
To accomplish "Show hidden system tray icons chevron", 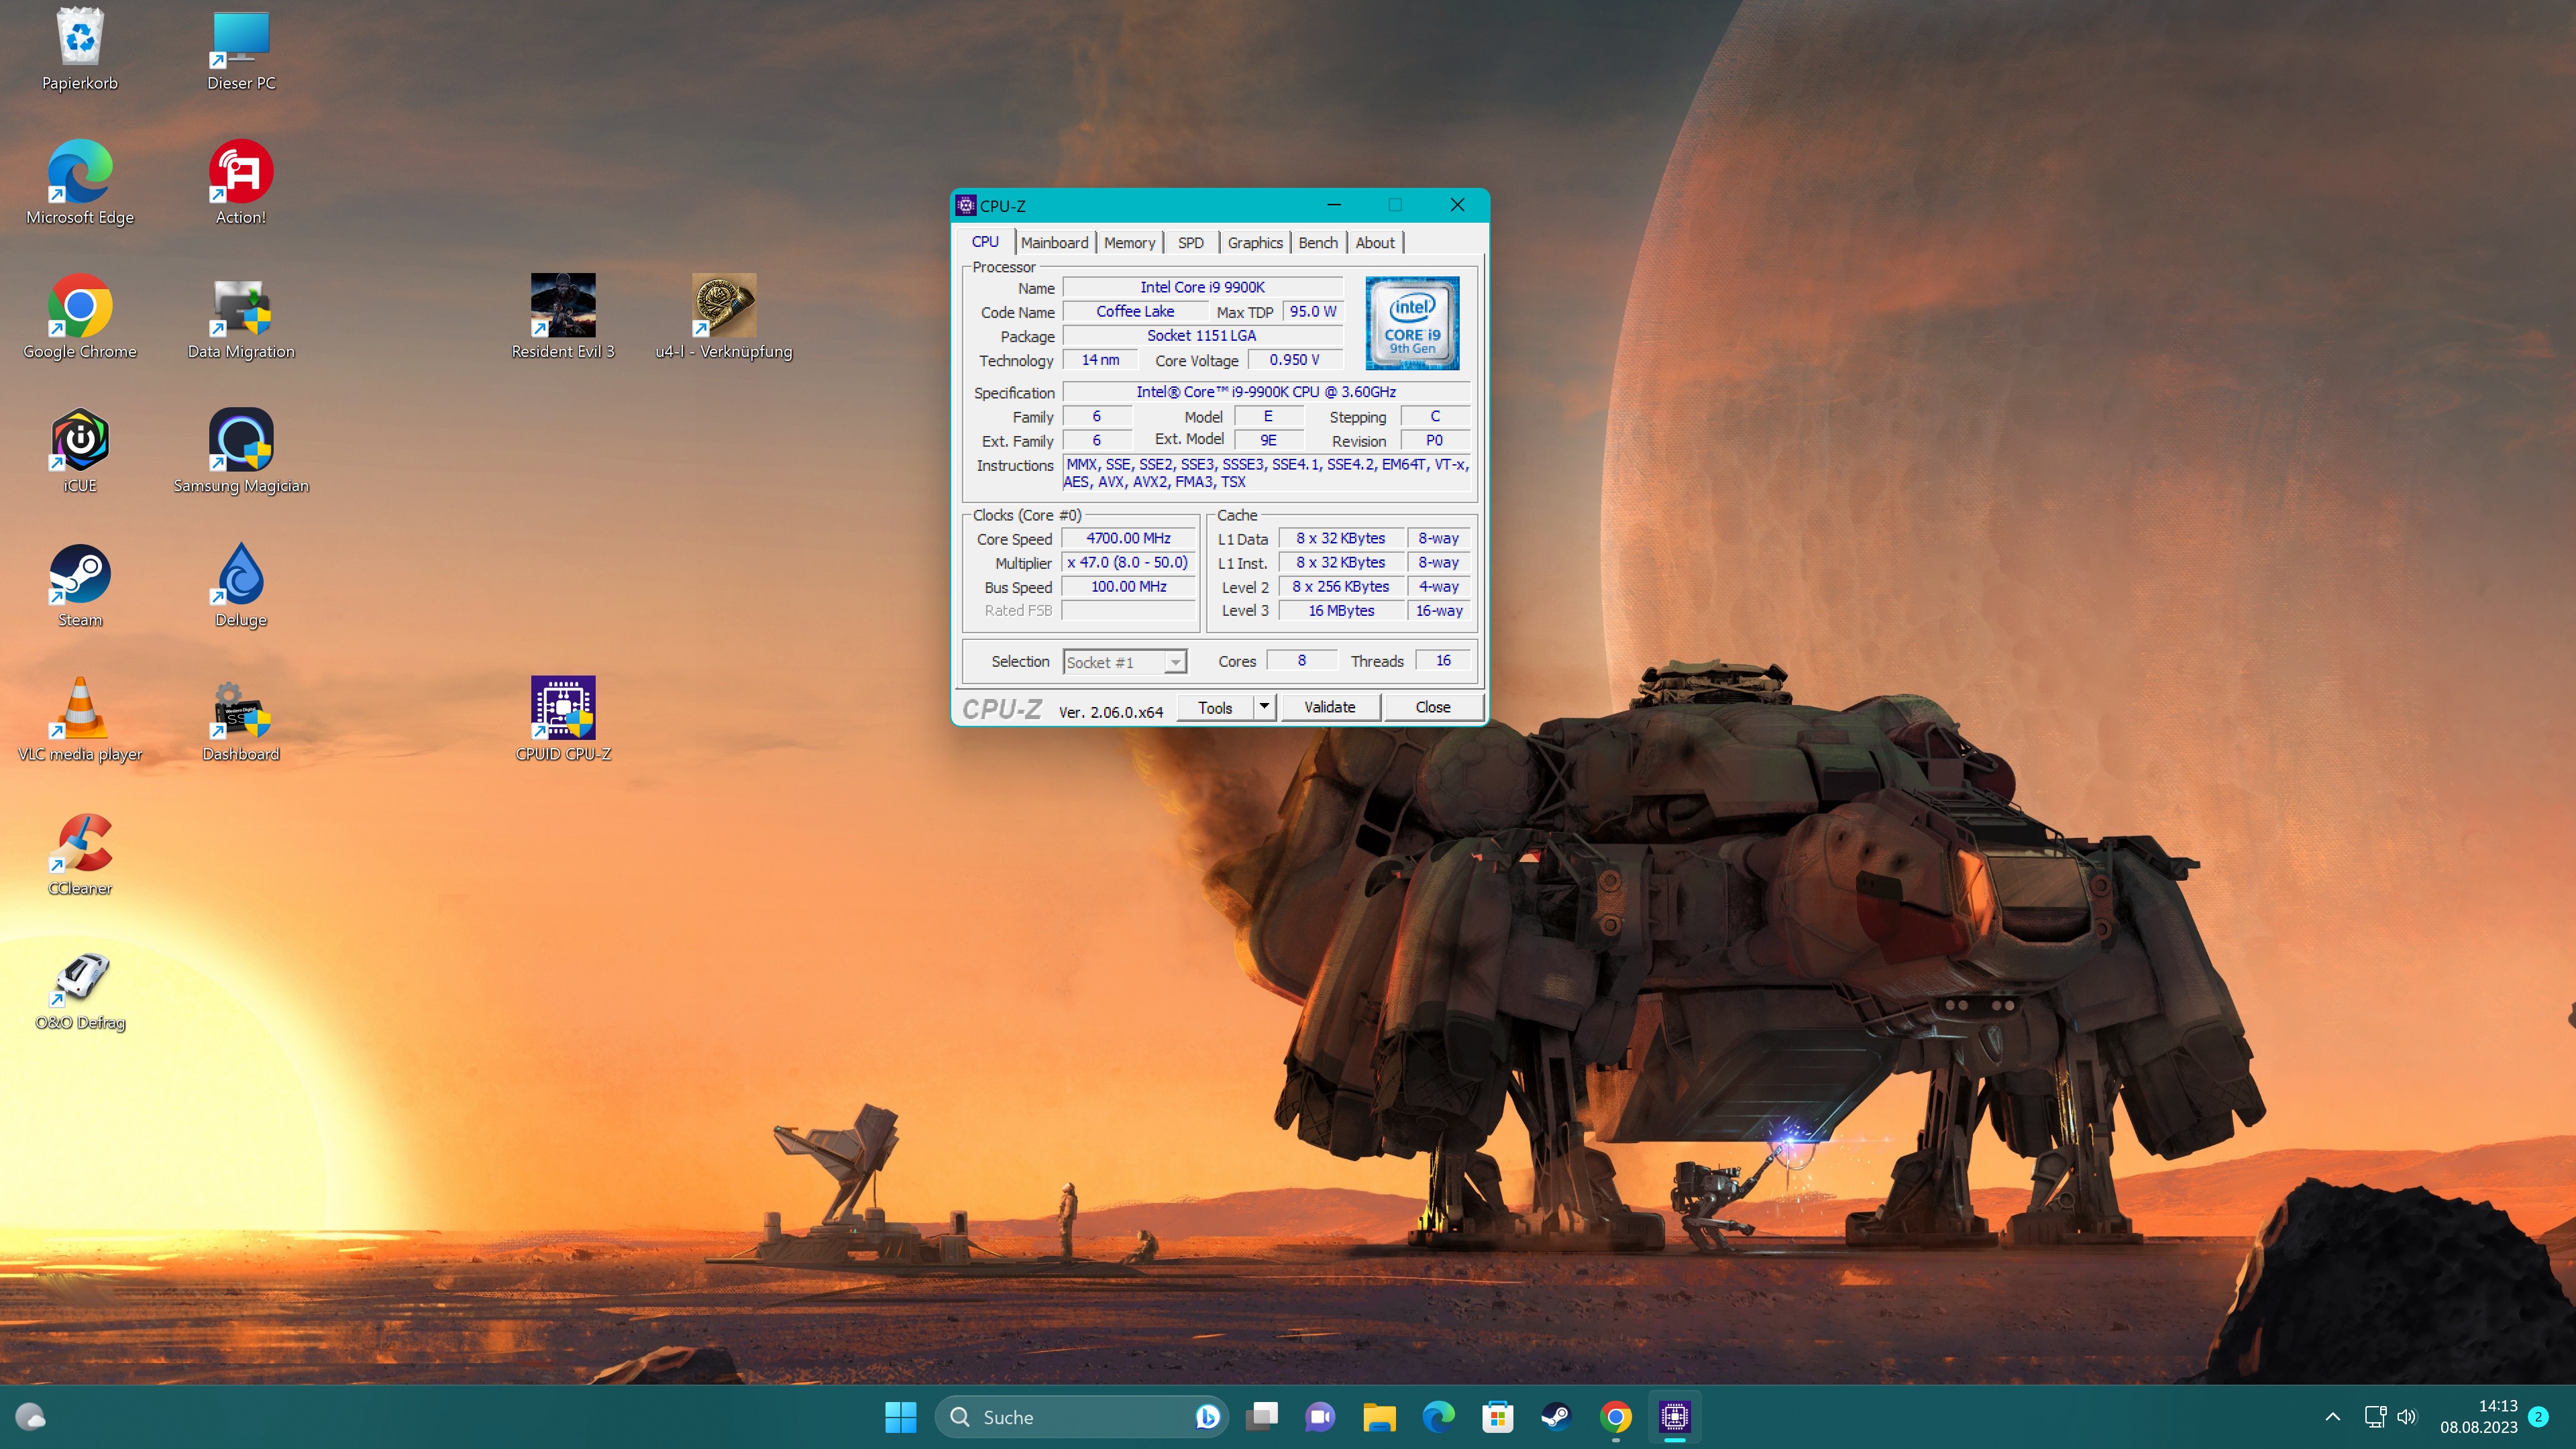I will click(2332, 1416).
